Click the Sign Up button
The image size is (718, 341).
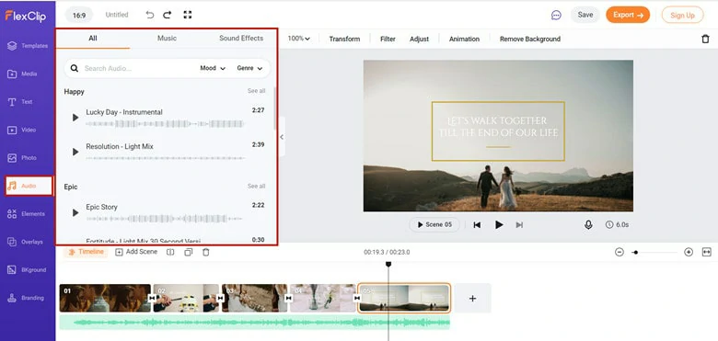point(682,15)
